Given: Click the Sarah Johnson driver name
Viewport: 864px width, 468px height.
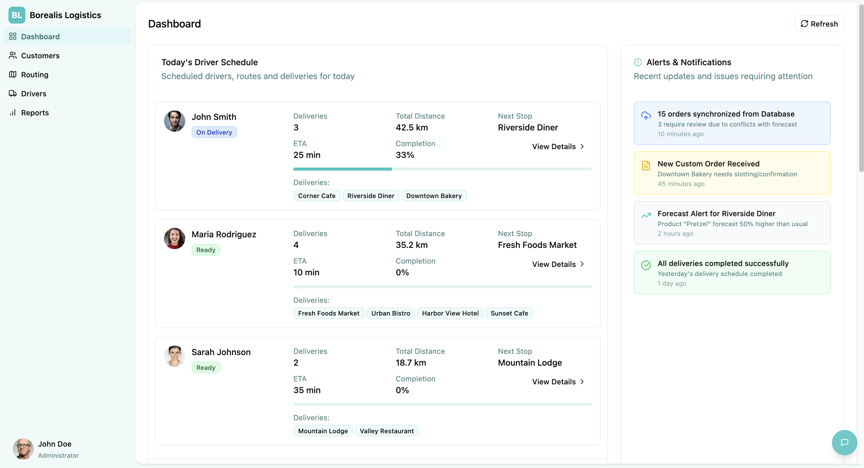Looking at the screenshot, I should 221,352.
